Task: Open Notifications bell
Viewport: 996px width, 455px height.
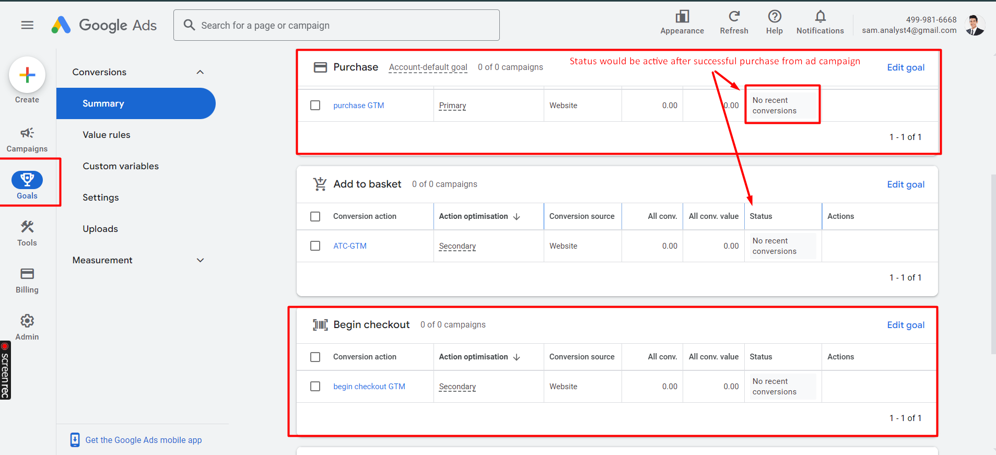Action: [x=820, y=23]
